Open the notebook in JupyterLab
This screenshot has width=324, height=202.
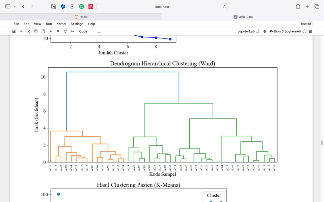(248, 31)
